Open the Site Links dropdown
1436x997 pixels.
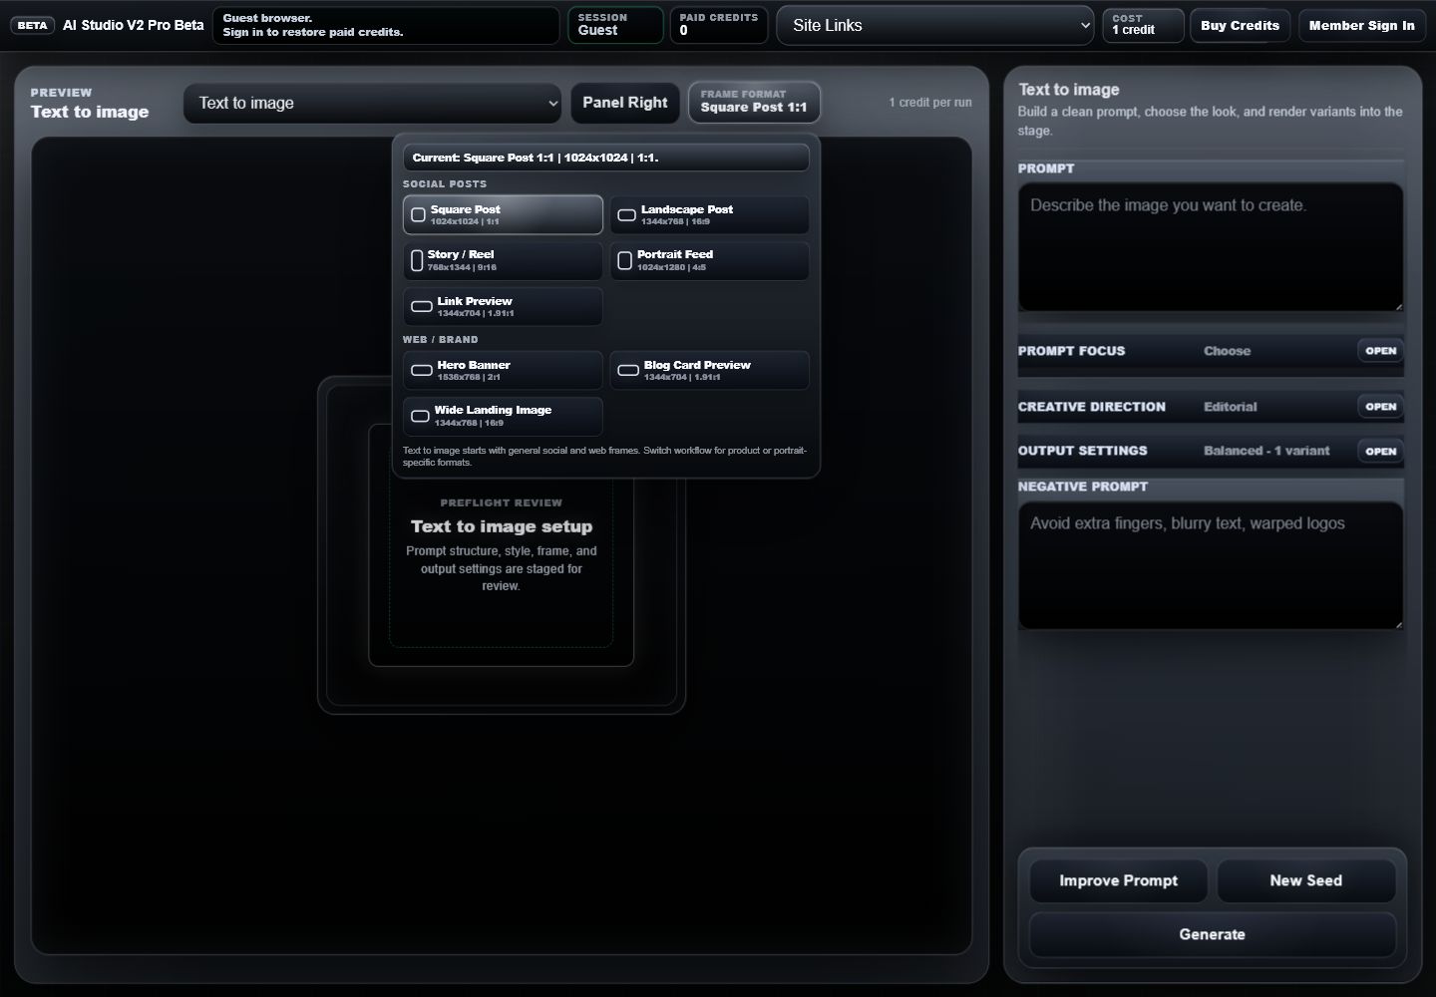[x=935, y=26]
